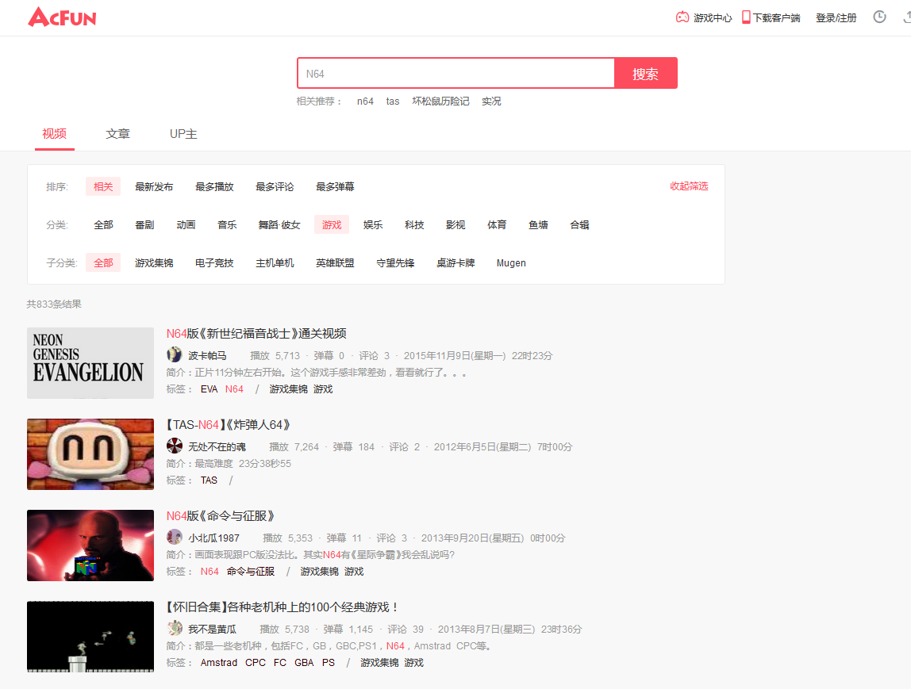
Task: Filter by category 体育
Action: pos(497,225)
